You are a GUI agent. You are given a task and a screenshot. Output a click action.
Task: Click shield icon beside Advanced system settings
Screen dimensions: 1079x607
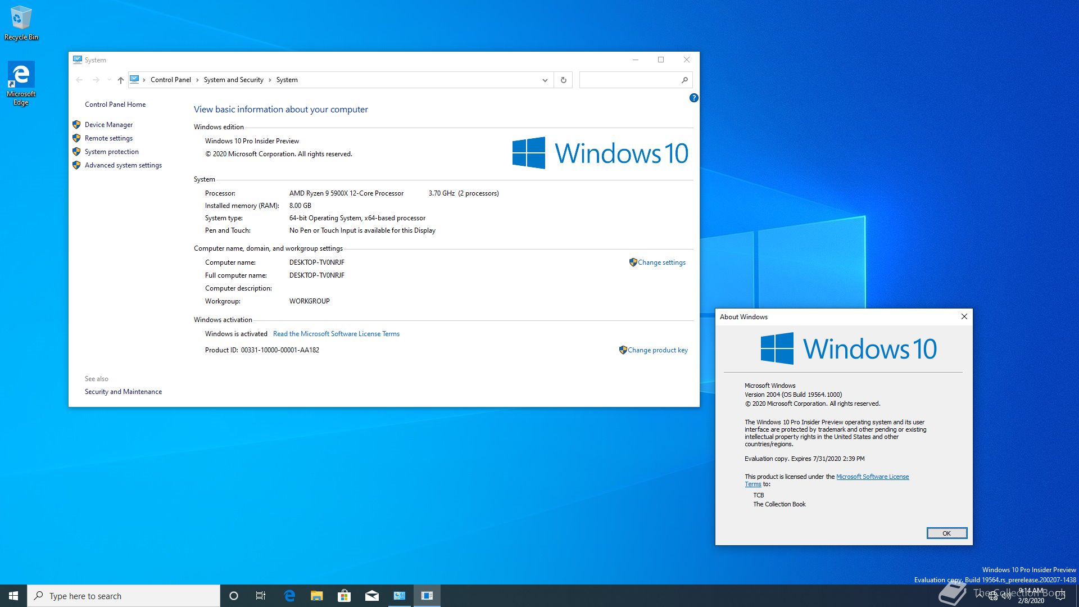pos(76,165)
